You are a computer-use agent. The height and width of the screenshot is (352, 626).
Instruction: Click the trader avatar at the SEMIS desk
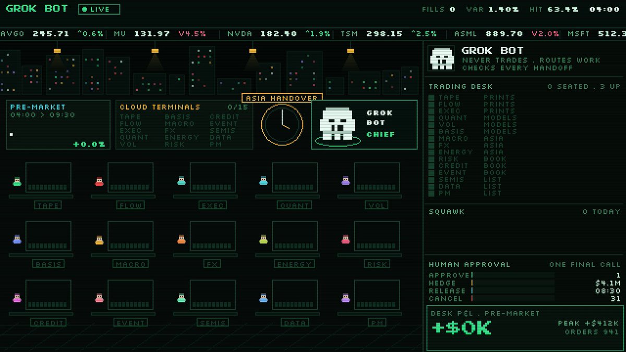pyautogui.click(x=182, y=298)
